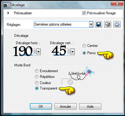The image size is (125, 116).
Task: Select the Centrer radio button
Action: click(x=84, y=46)
